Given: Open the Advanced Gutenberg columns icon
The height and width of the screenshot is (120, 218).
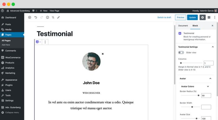Looking at the screenshot, I should [x=209, y=17].
